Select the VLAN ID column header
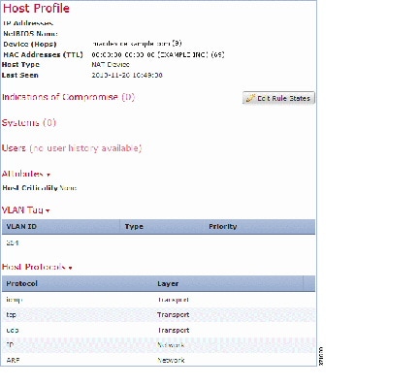This screenshot has height=386, width=420. [61, 227]
